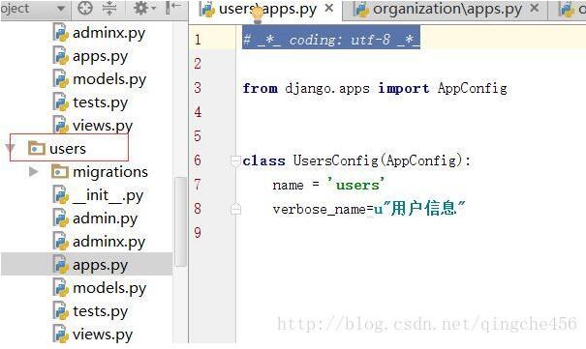
Task: Toggle the fold marker on class UsersConfig line
Action: click(x=235, y=160)
